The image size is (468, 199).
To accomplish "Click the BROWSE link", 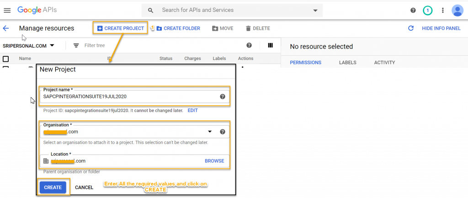I will click(214, 161).
